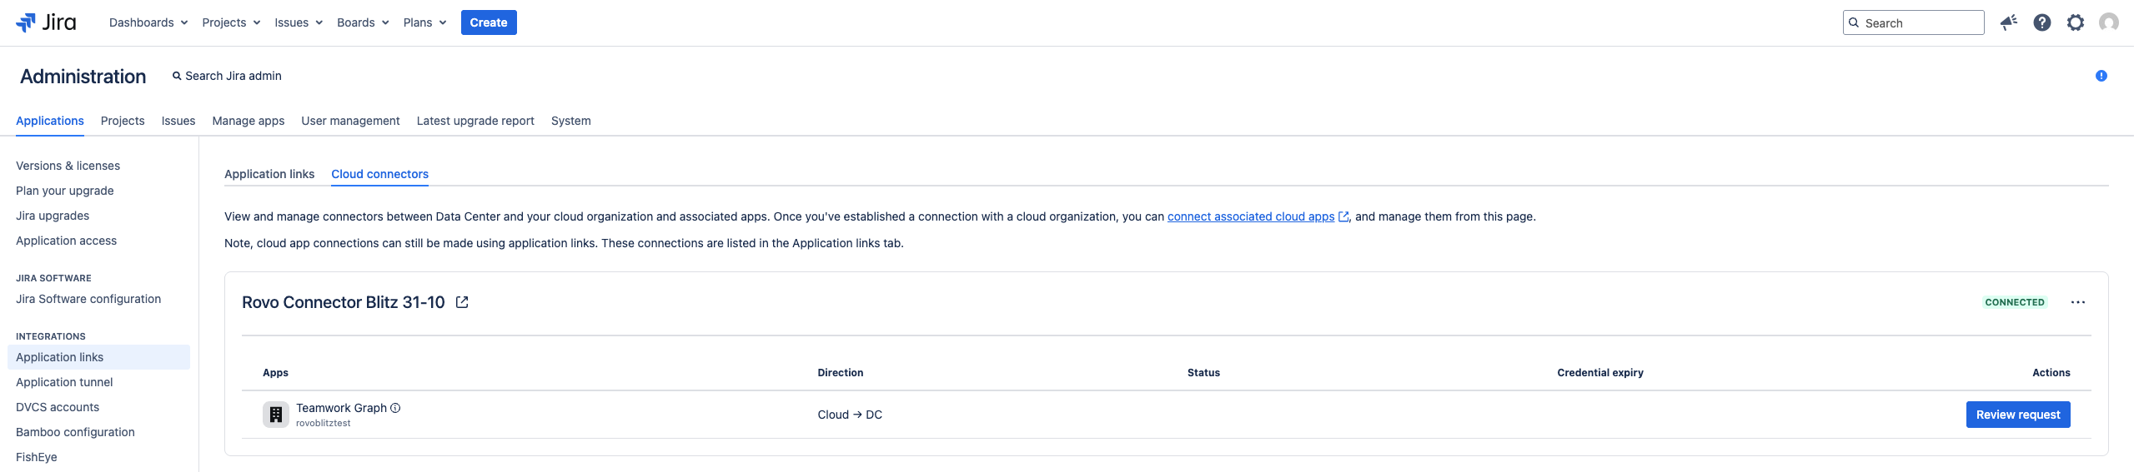The height and width of the screenshot is (472, 2134).
Task: Click the Credential expiry column header
Action: point(1600,373)
